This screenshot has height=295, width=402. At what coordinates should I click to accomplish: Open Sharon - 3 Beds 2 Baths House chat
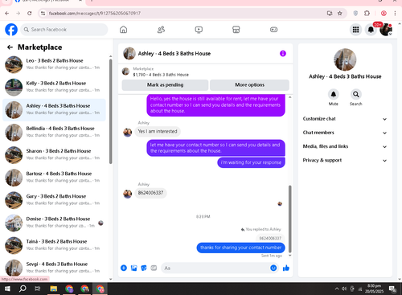[54, 155]
